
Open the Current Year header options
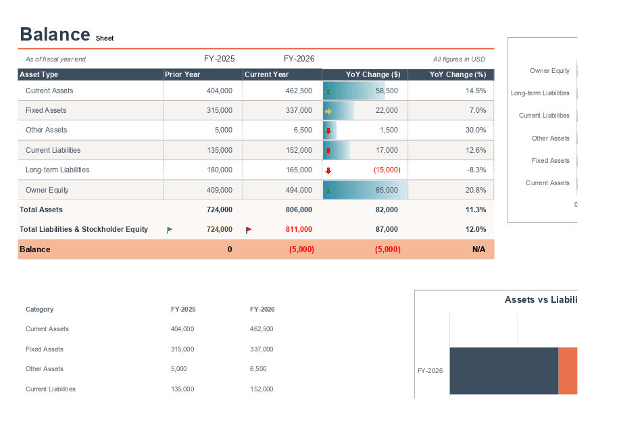[266, 74]
